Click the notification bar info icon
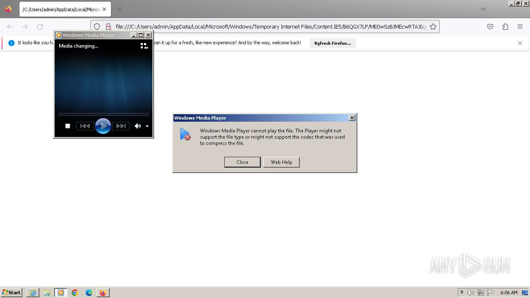The width and height of the screenshot is (530, 298). pyautogui.click(x=11, y=43)
